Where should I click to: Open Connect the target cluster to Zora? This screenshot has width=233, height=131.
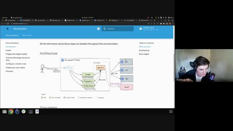pyautogui.click(x=18, y=59)
